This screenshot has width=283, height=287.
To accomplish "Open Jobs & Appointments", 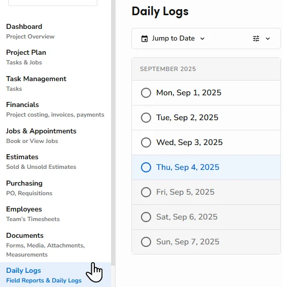I will pyautogui.click(x=41, y=131).
